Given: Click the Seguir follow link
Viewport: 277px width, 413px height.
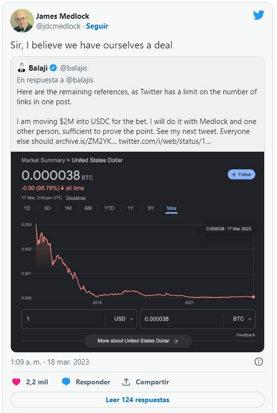Looking at the screenshot, I should coord(97,26).
